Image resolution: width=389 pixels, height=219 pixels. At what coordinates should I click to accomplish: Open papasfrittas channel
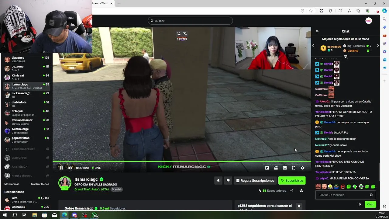[x=27, y=140]
